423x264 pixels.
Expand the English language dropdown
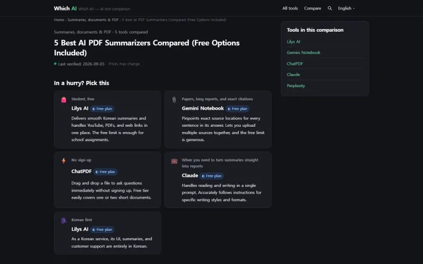coord(346,8)
